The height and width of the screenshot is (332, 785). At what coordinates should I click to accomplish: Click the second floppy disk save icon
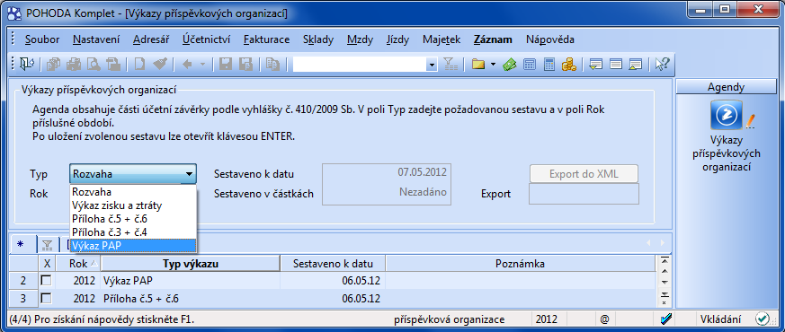(245, 65)
